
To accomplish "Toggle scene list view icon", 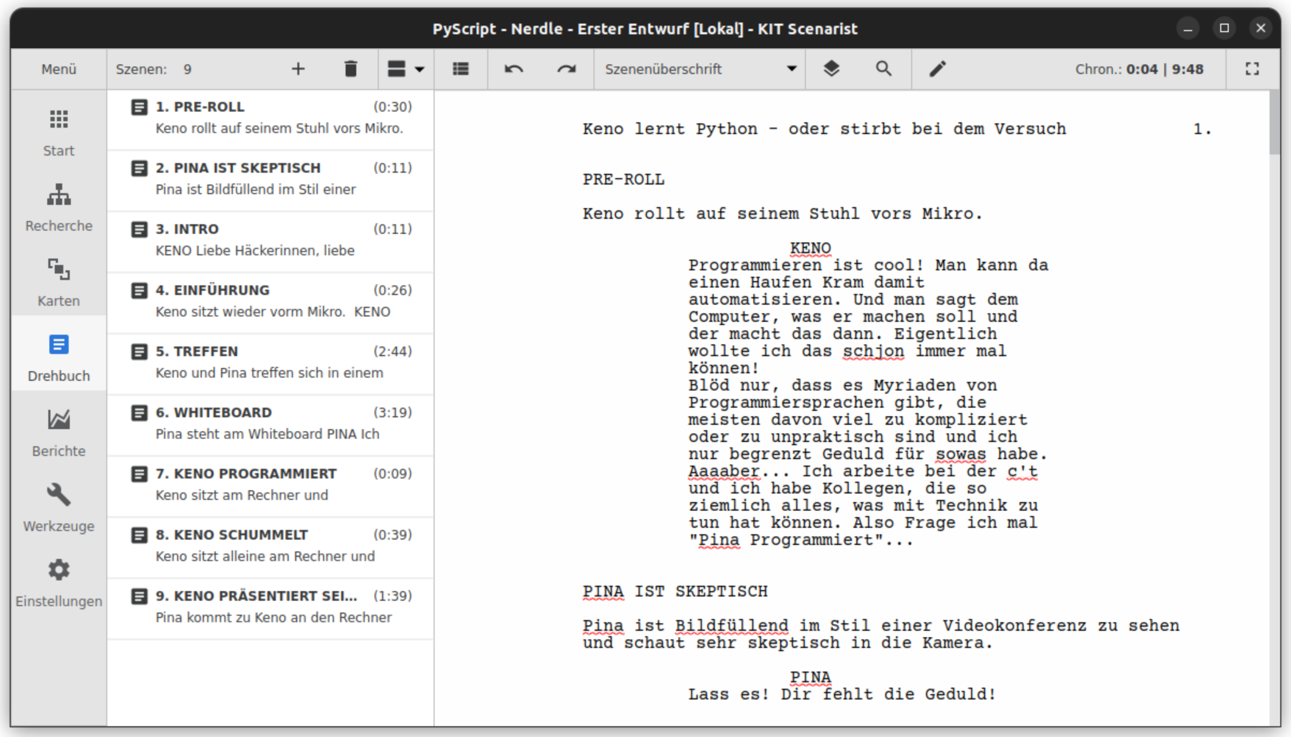I will pos(460,69).
